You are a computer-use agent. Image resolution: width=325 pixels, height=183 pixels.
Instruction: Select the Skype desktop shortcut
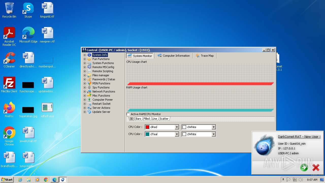(x=28, y=10)
